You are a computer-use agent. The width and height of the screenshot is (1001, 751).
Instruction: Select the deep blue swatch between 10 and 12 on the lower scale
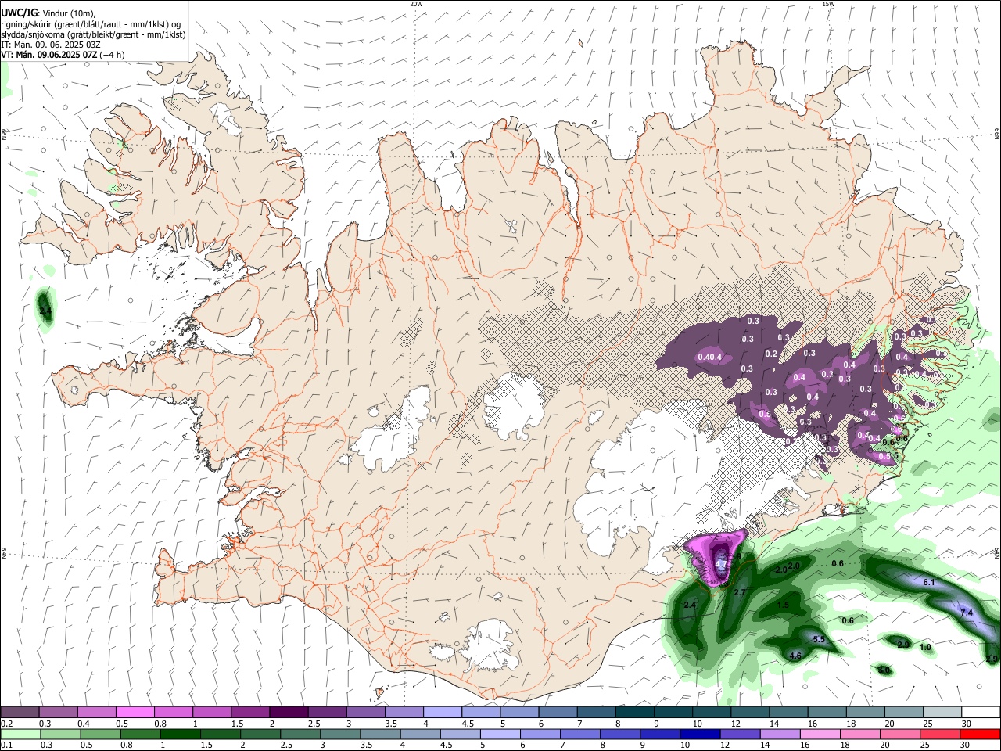[701, 734]
